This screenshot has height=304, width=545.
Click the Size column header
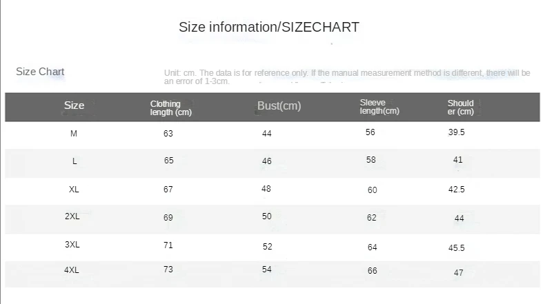[x=74, y=105]
